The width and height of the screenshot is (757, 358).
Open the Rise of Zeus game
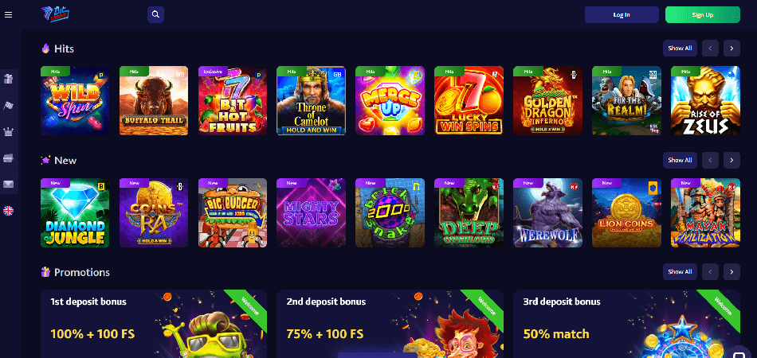click(705, 101)
